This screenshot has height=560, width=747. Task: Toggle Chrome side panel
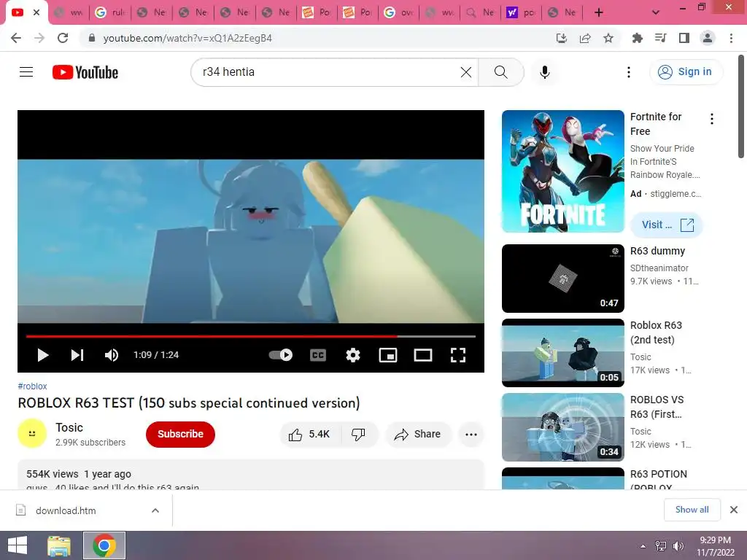point(684,38)
